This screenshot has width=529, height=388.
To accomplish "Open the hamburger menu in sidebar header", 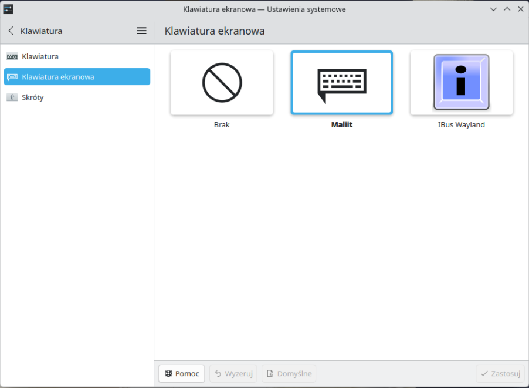I will point(141,31).
